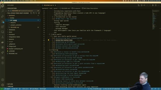Click the Ln 44 cursor position indicator
Image resolution: width=161 pixels, height=90 pixels.
(111, 89)
